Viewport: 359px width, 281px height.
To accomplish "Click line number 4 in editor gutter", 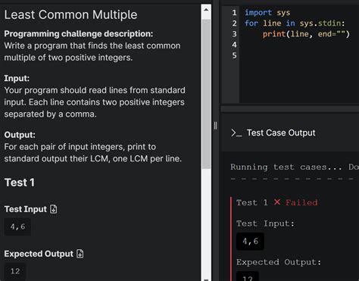I will point(234,45).
